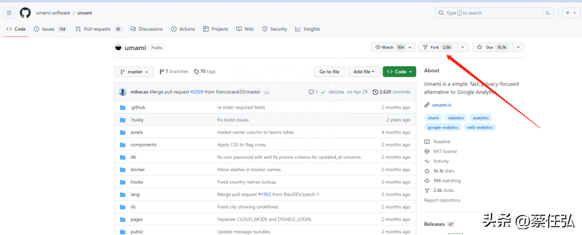Click the db folder icon
582x235 pixels.
point(123,157)
